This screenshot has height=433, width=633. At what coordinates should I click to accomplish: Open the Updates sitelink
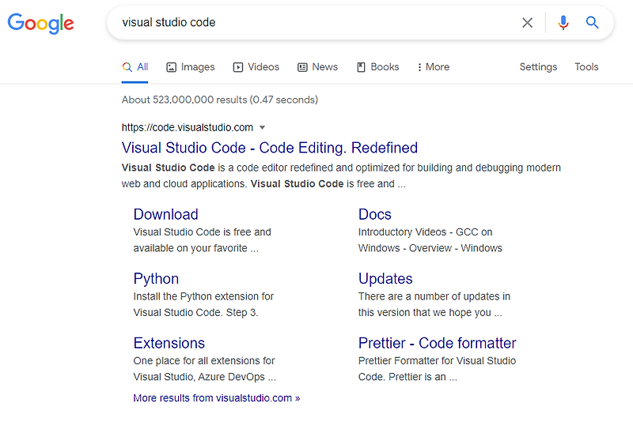click(385, 279)
